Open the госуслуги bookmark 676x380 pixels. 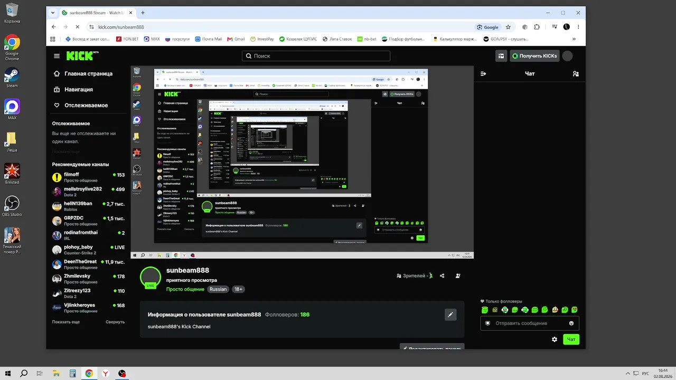[x=177, y=39]
